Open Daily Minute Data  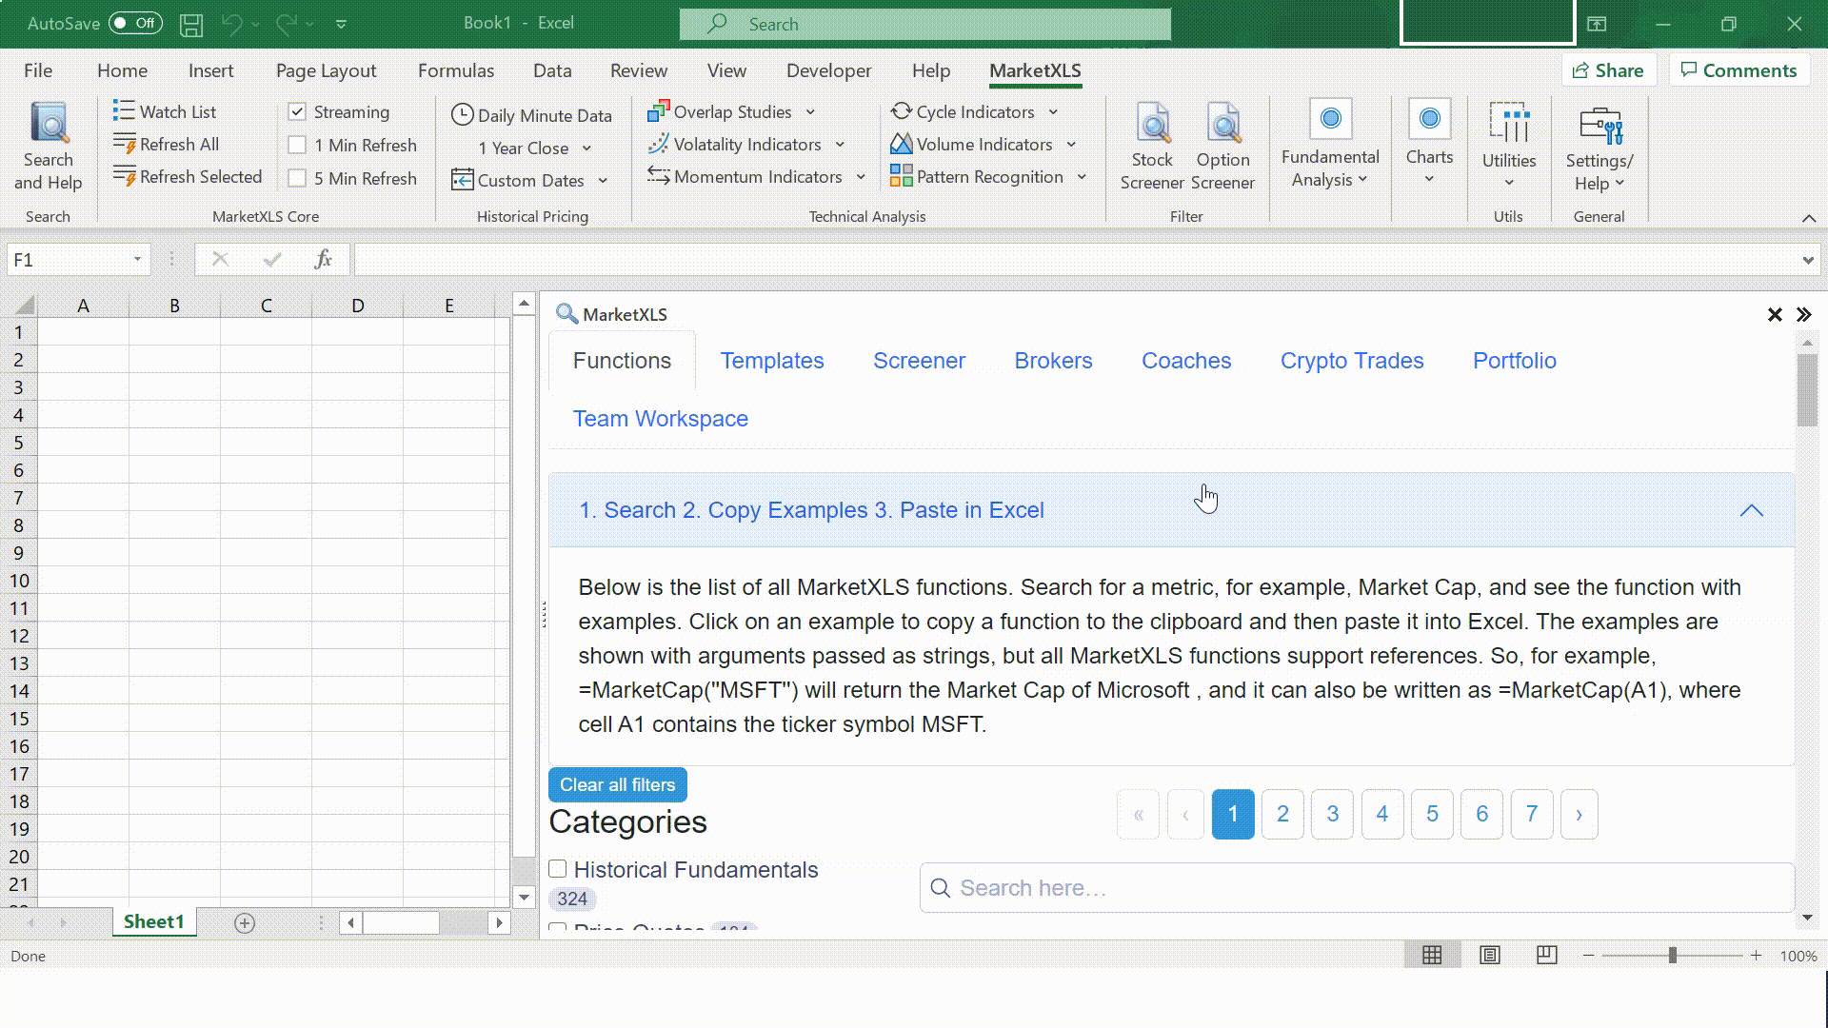531,115
